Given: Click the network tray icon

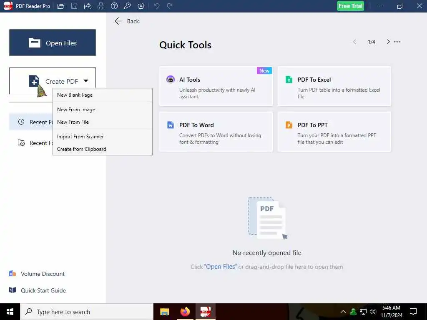Looking at the screenshot, I should (363, 312).
